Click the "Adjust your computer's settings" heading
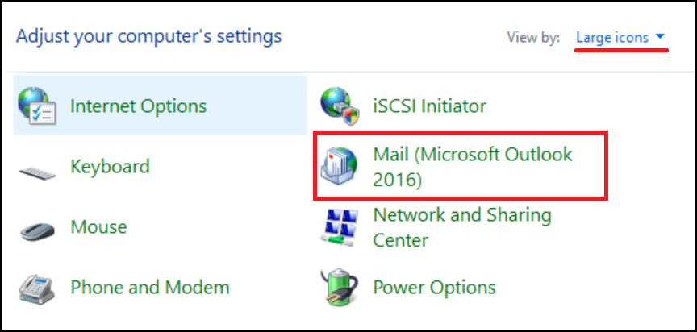Image resolution: width=697 pixels, height=332 pixels. (149, 36)
